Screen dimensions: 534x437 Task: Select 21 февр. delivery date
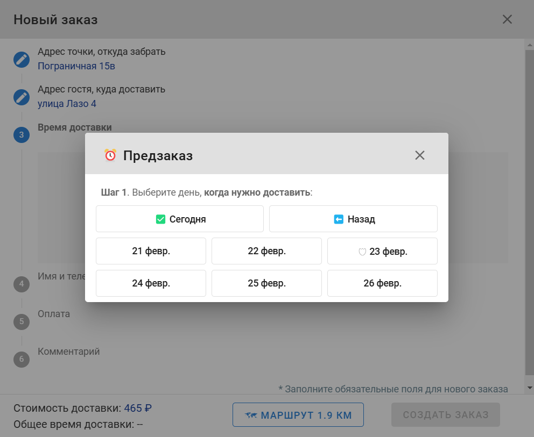pos(151,251)
